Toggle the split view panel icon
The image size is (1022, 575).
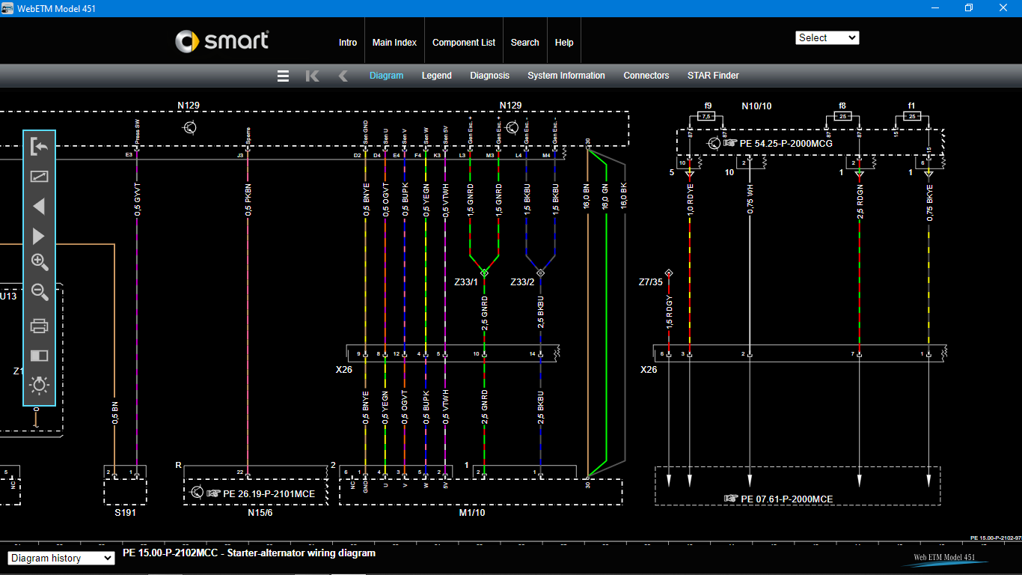(x=39, y=356)
